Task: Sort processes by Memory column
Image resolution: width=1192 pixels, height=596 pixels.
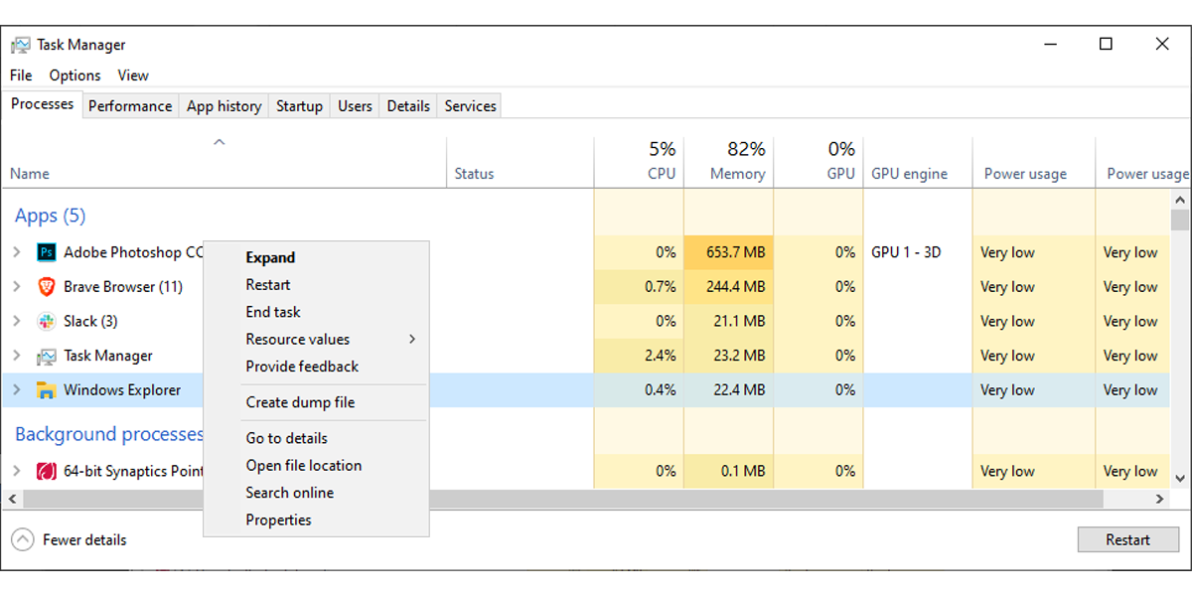Action: [737, 174]
